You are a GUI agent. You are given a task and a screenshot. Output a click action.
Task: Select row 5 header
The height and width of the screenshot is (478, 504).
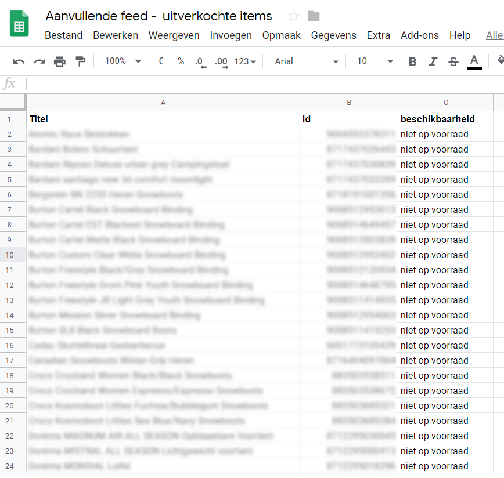[13, 179]
